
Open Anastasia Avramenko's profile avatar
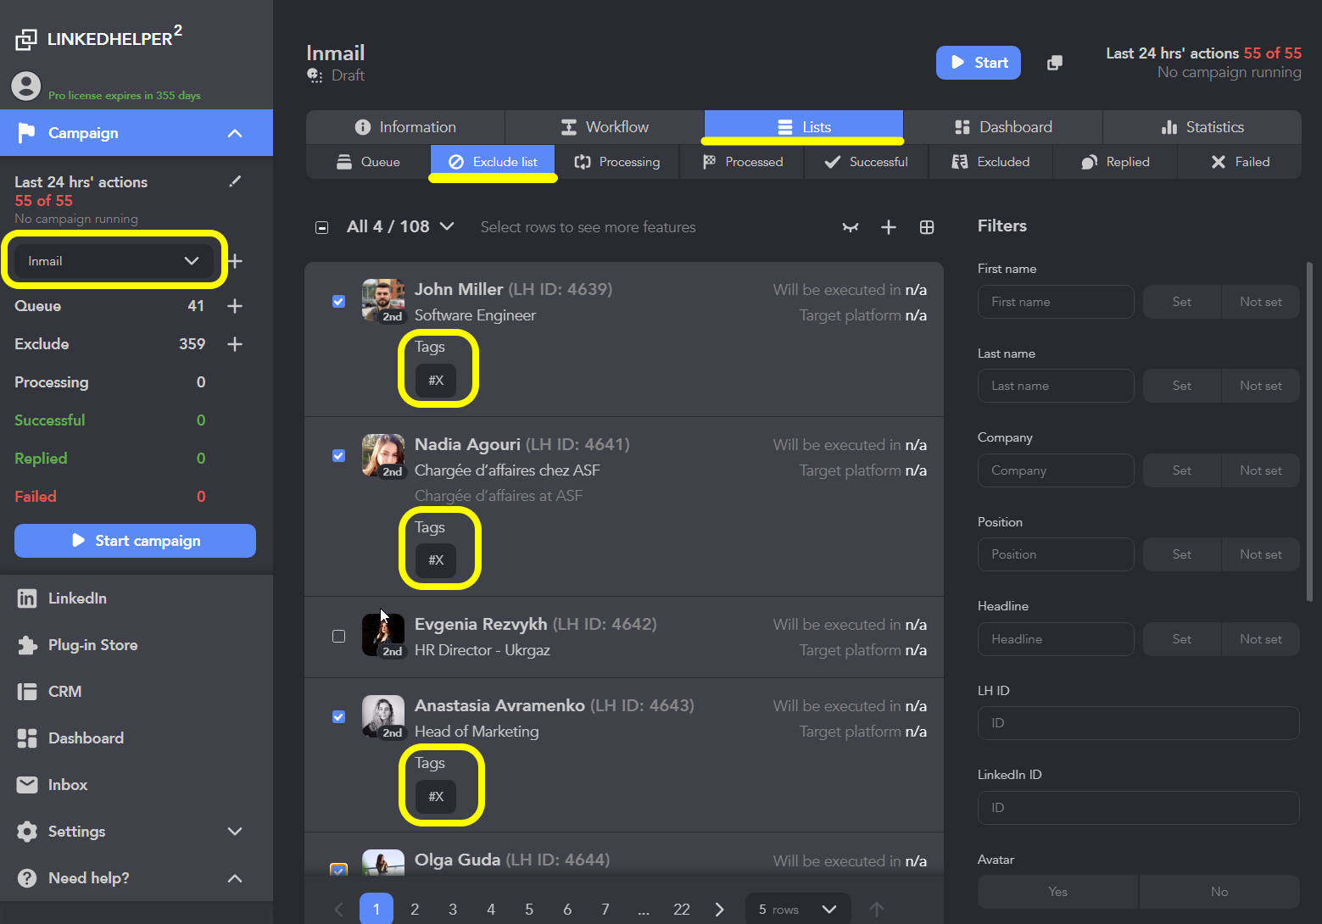383,716
